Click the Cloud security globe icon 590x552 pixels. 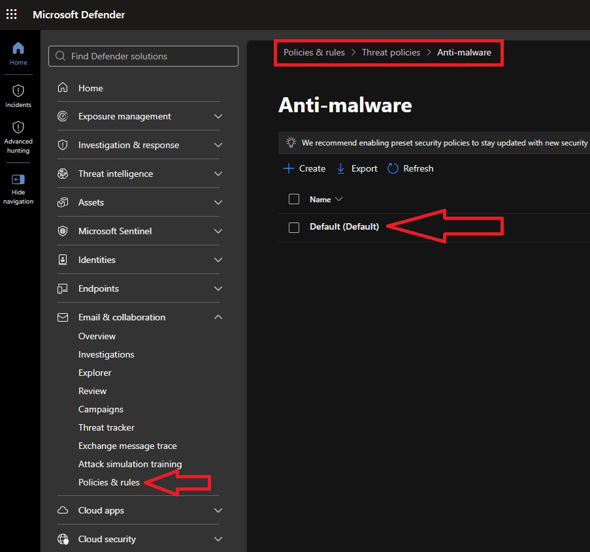tap(63, 539)
